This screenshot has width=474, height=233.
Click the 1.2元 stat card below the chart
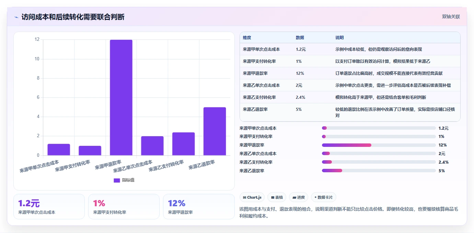49,207
